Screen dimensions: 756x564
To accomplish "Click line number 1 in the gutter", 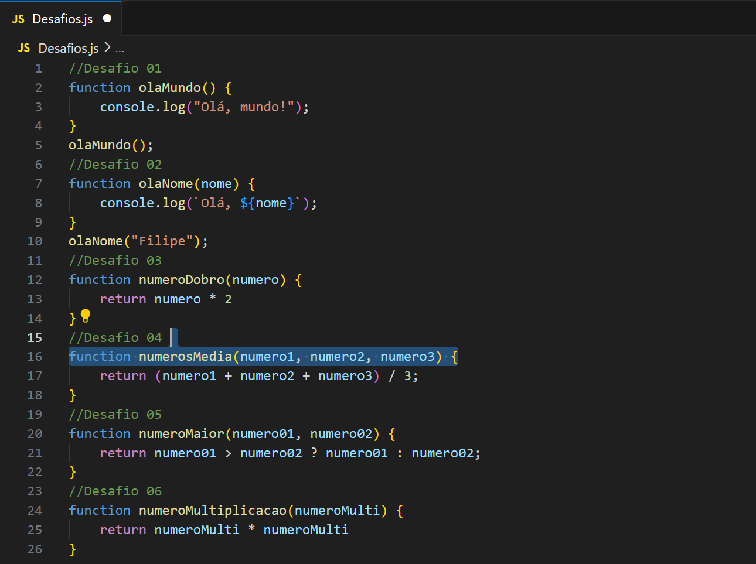I will pyautogui.click(x=38, y=69).
